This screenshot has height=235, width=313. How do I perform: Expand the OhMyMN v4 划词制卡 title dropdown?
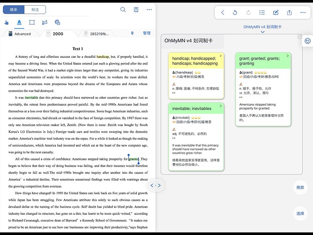click(263, 32)
